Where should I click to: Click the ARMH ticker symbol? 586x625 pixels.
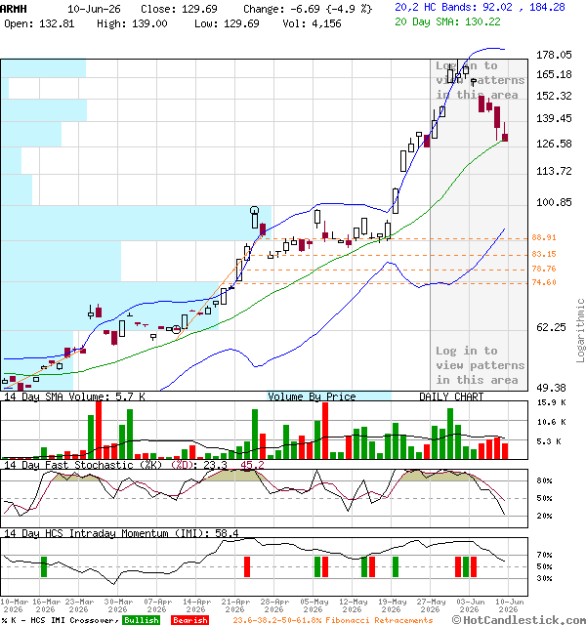[x=14, y=9]
